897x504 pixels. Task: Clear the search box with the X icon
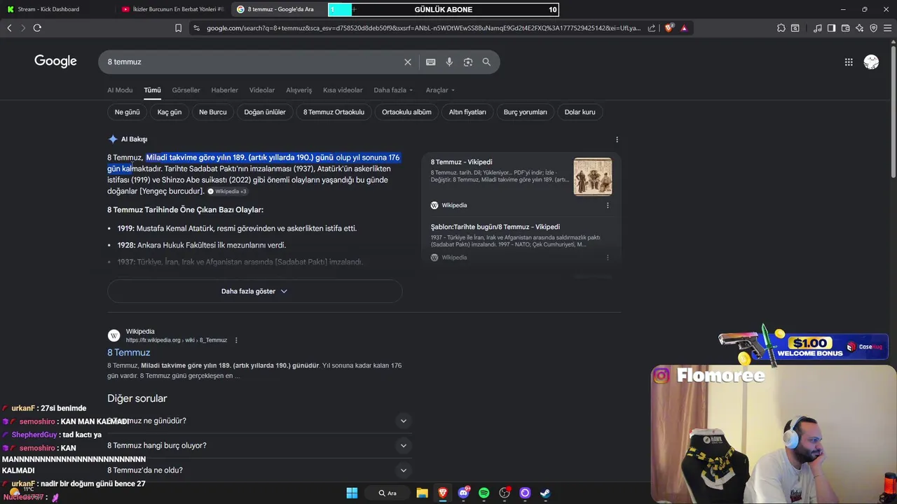408,62
